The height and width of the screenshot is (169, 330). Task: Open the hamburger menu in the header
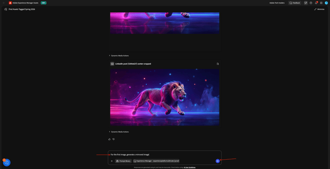pyautogui.click(x=4, y=3)
